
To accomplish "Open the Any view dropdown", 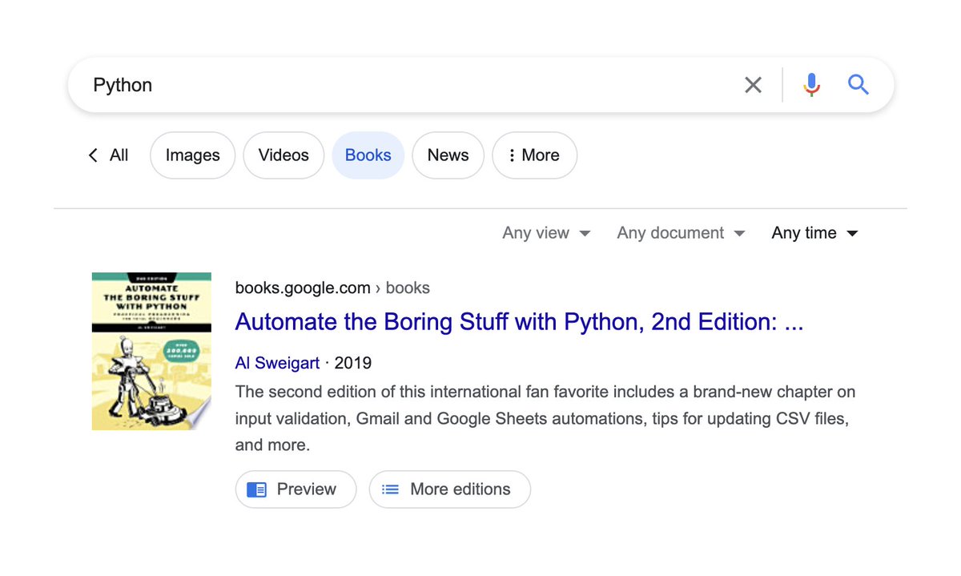I will coord(546,233).
